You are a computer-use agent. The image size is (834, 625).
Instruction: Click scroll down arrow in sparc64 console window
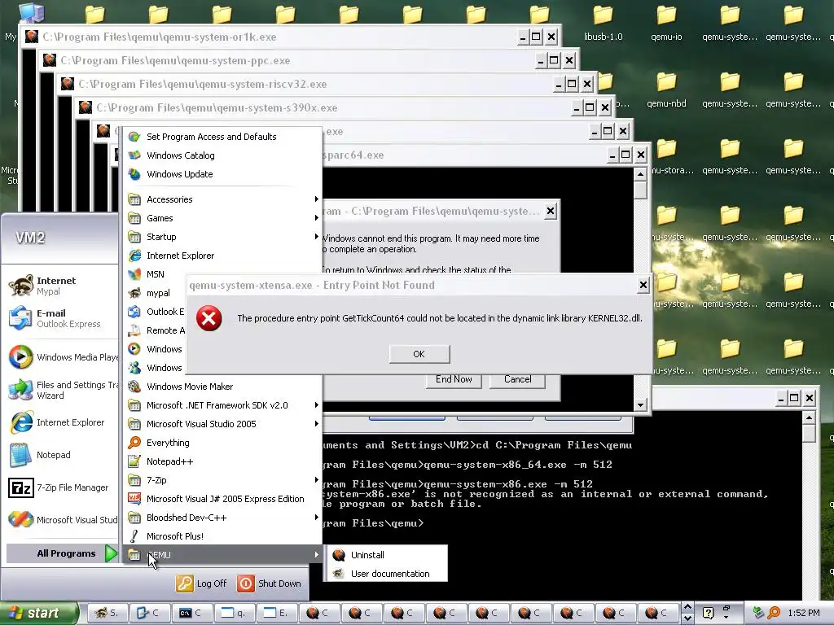tap(640, 405)
